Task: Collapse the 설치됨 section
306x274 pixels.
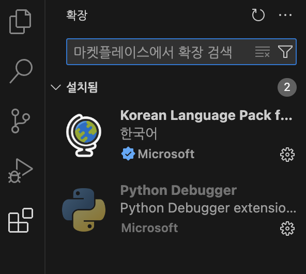Action: click(x=56, y=87)
